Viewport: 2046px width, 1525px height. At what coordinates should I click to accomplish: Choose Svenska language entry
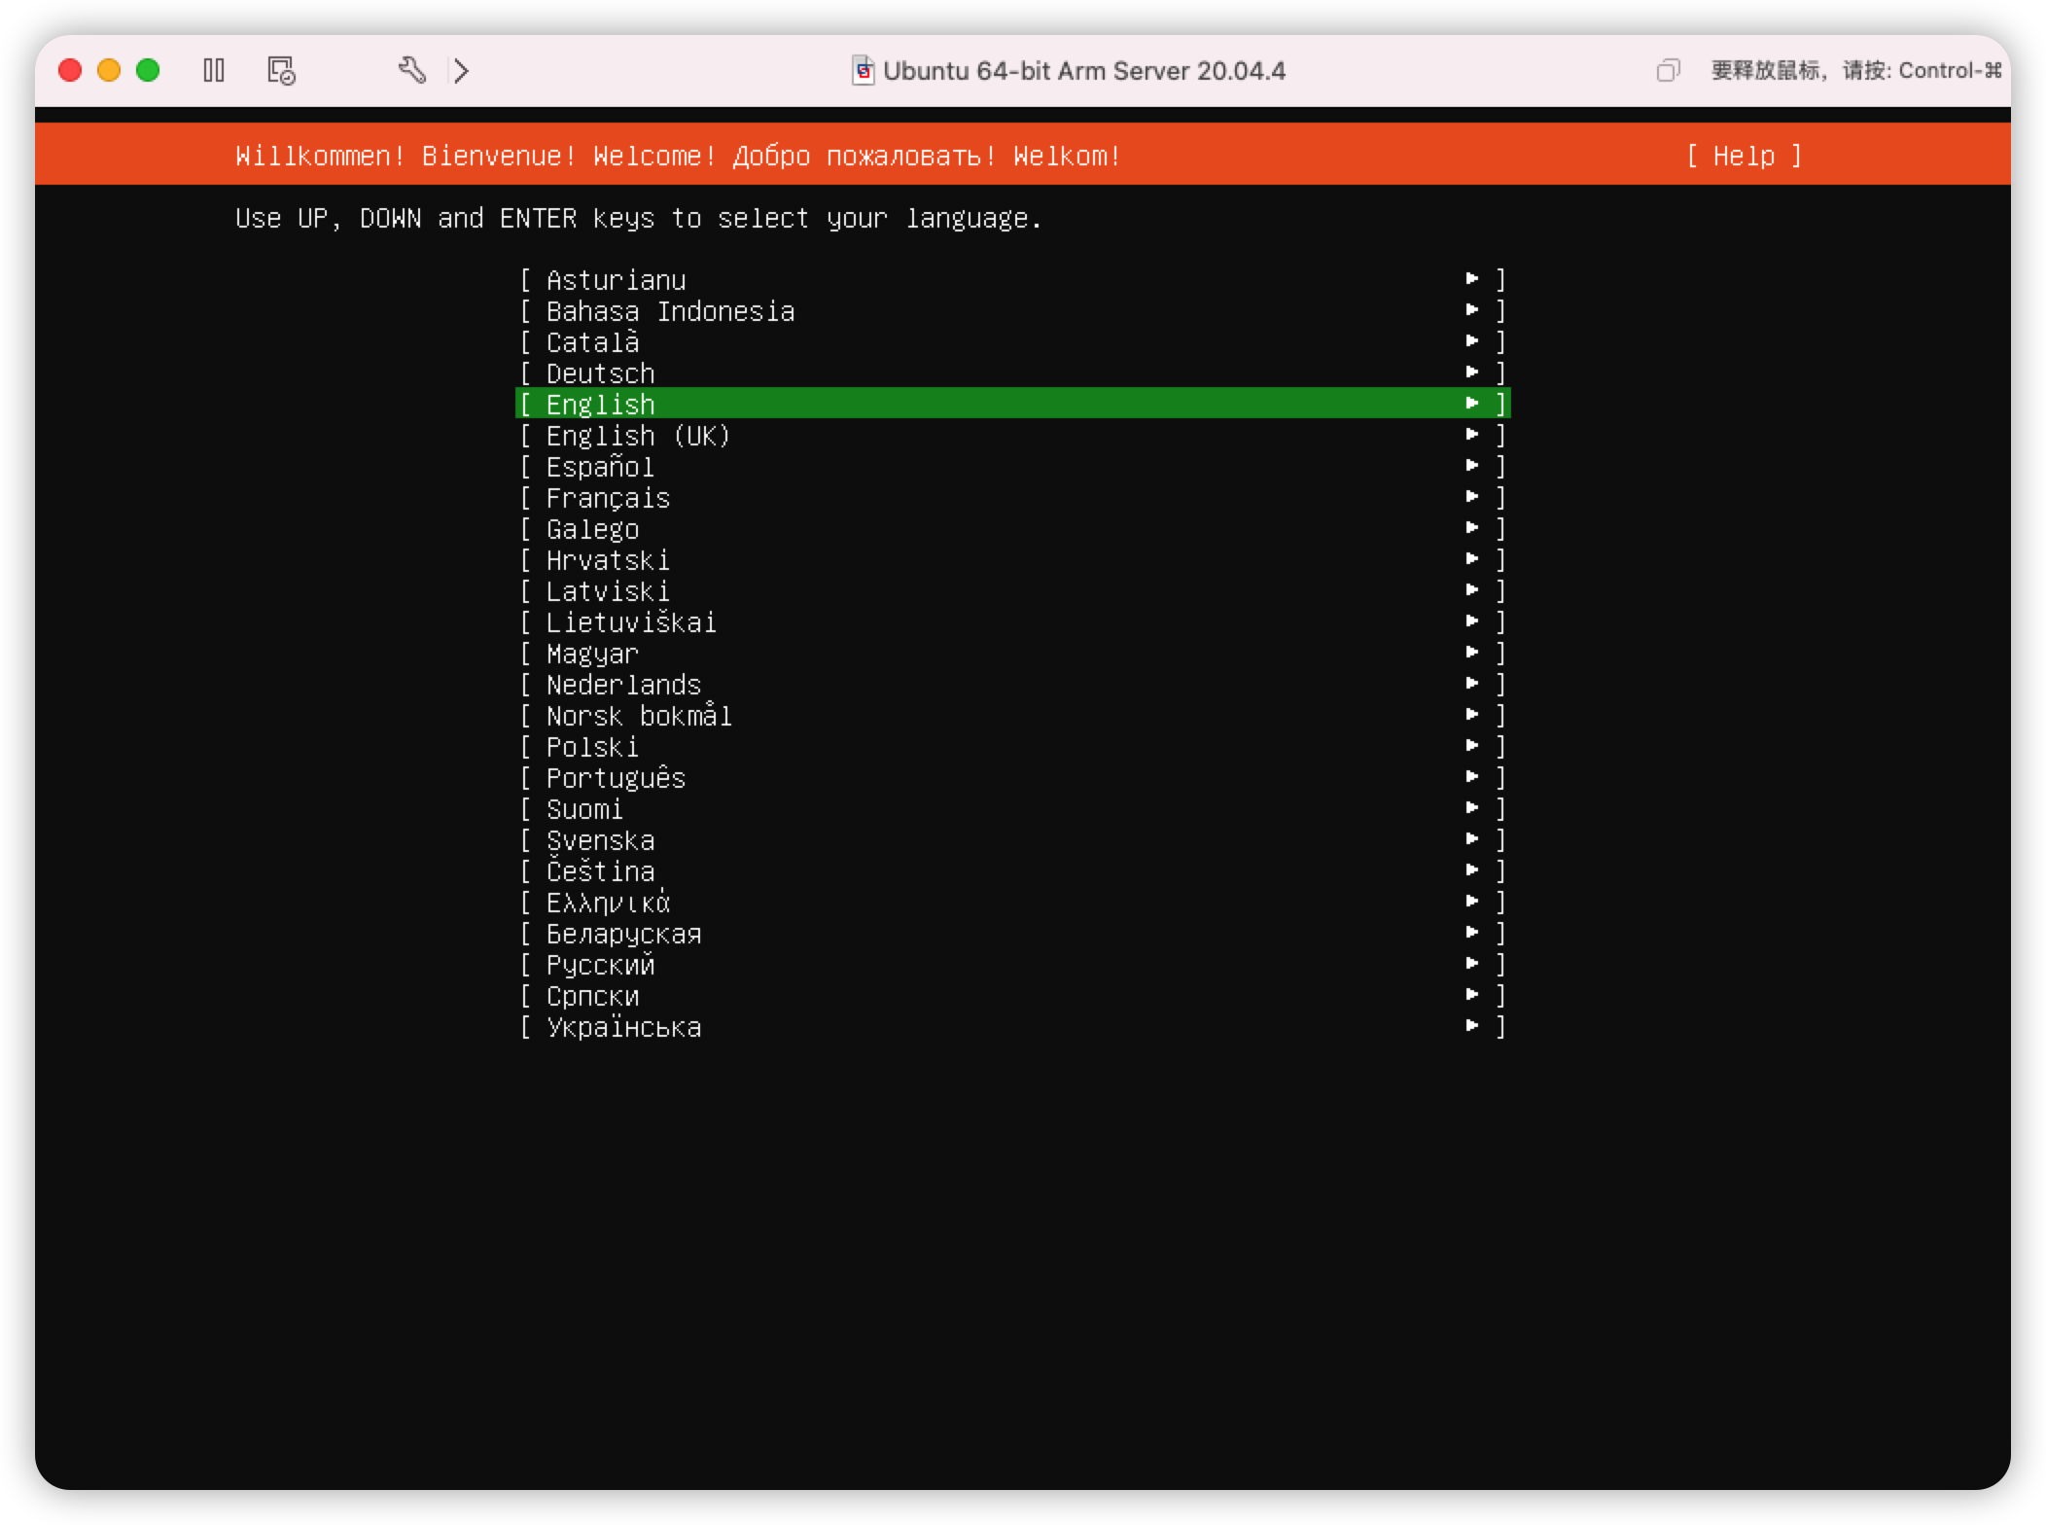1012,840
